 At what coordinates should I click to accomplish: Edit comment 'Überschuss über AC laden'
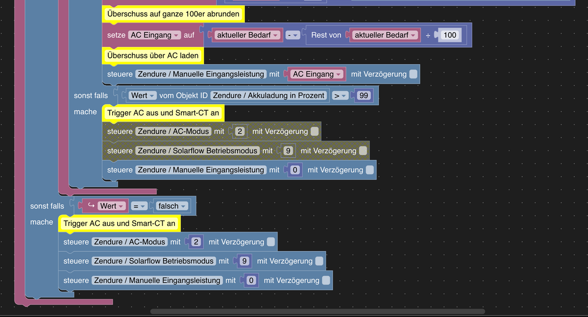153,55
